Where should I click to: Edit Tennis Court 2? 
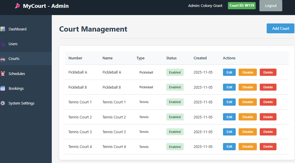(229, 117)
